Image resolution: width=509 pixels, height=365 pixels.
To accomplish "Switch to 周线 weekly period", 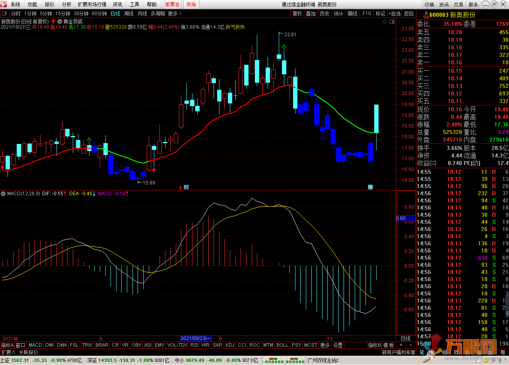I will pyautogui.click(x=129, y=14).
